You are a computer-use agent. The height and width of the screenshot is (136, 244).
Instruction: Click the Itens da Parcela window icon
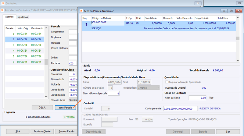pyautogui.click(x=81, y=11)
